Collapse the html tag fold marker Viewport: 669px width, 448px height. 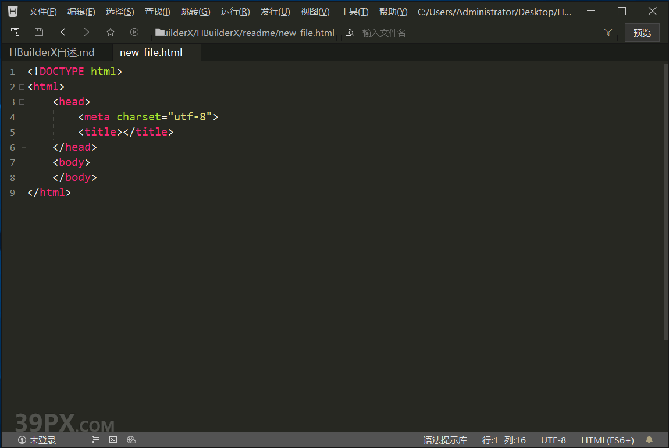pyautogui.click(x=22, y=87)
